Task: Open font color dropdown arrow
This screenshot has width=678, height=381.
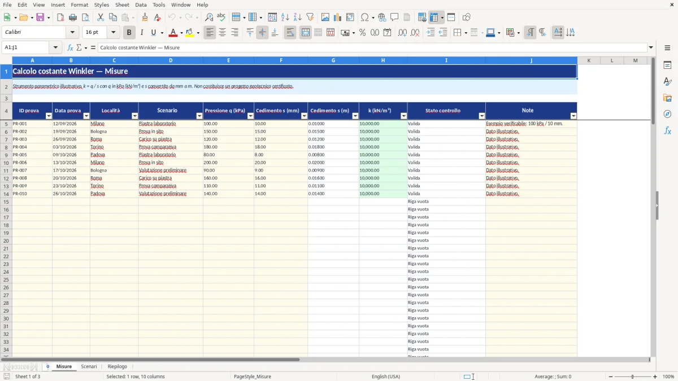Action: (x=181, y=33)
